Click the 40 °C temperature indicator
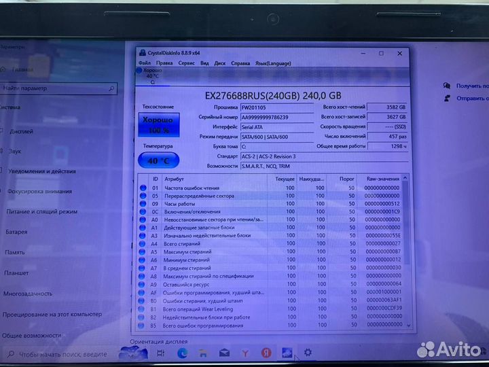489x367 pixels. point(158,160)
